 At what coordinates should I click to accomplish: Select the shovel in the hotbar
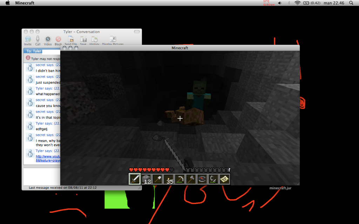tap(157, 179)
